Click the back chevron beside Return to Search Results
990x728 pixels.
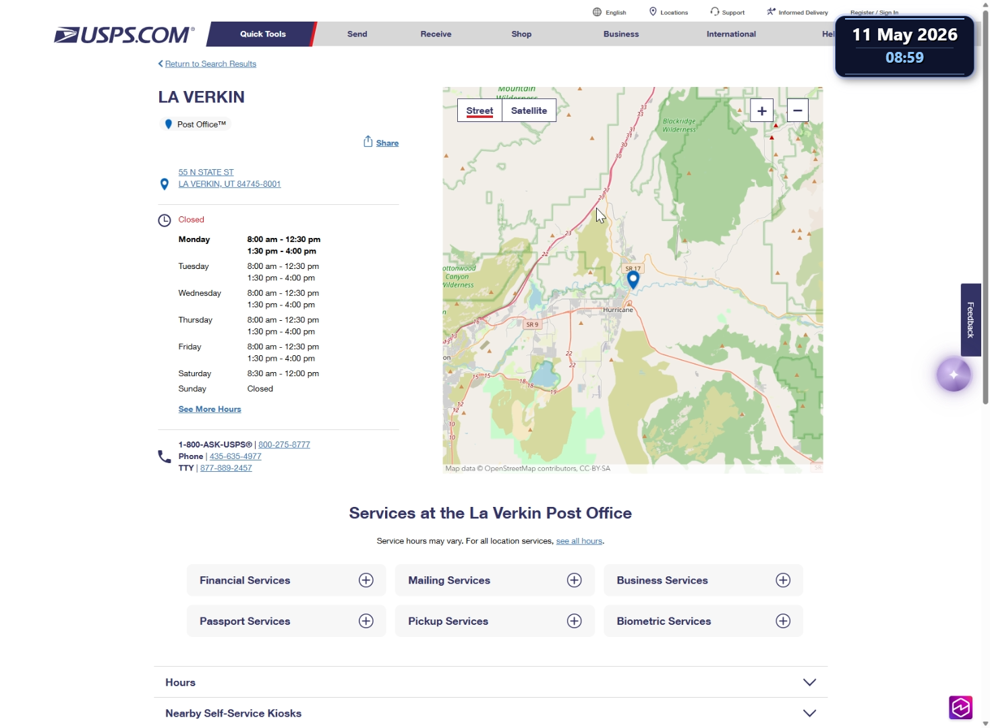(161, 64)
